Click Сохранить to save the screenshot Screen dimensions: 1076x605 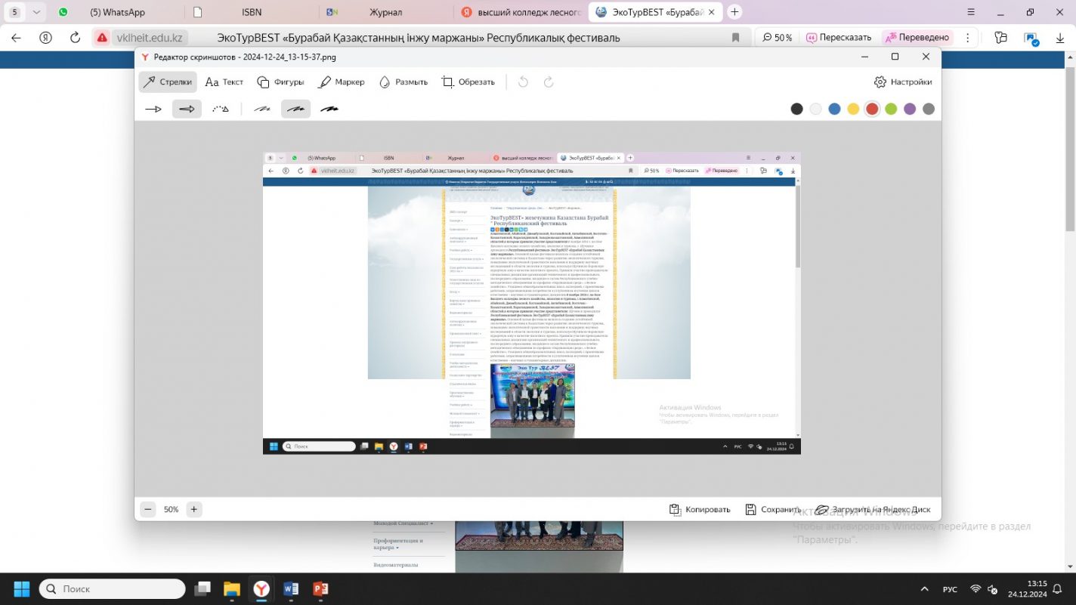click(x=772, y=509)
